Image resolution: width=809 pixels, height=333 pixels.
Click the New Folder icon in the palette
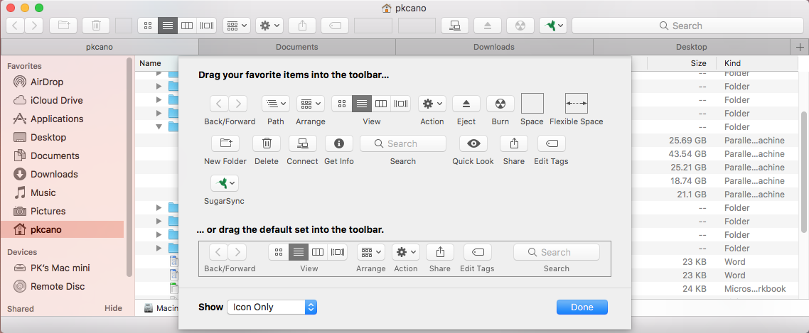click(225, 143)
